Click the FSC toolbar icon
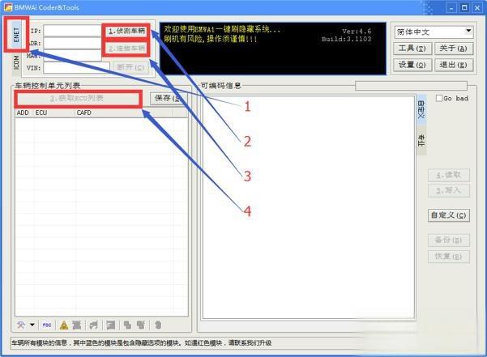Viewport: 487px width, 357px height. click(x=47, y=325)
